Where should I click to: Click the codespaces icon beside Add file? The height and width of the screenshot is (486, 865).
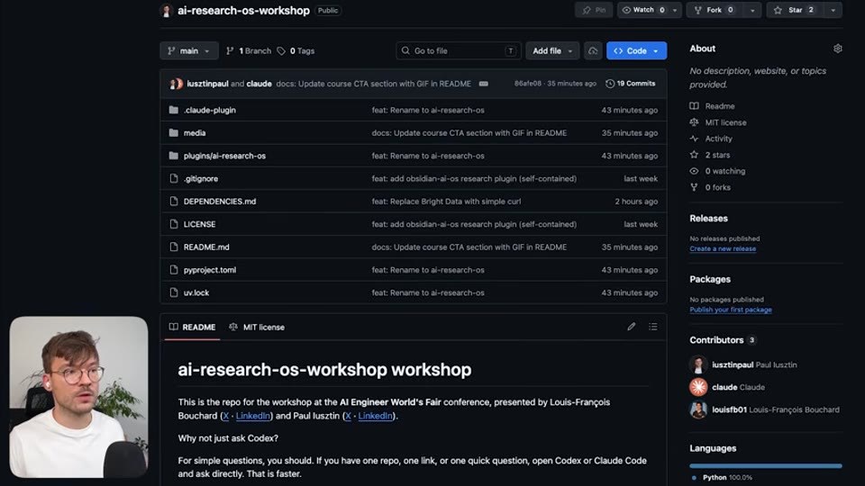point(593,50)
